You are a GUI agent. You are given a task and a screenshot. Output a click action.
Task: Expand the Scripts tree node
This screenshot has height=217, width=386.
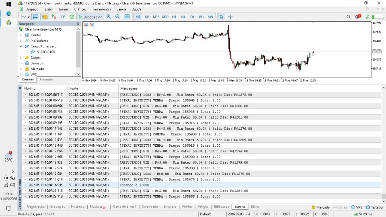click(21, 57)
